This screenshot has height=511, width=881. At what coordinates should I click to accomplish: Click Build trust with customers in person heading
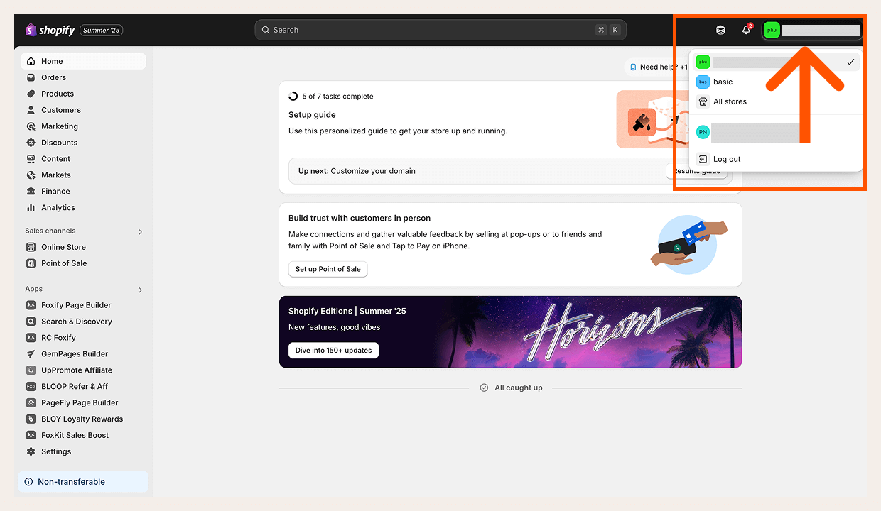point(360,219)
